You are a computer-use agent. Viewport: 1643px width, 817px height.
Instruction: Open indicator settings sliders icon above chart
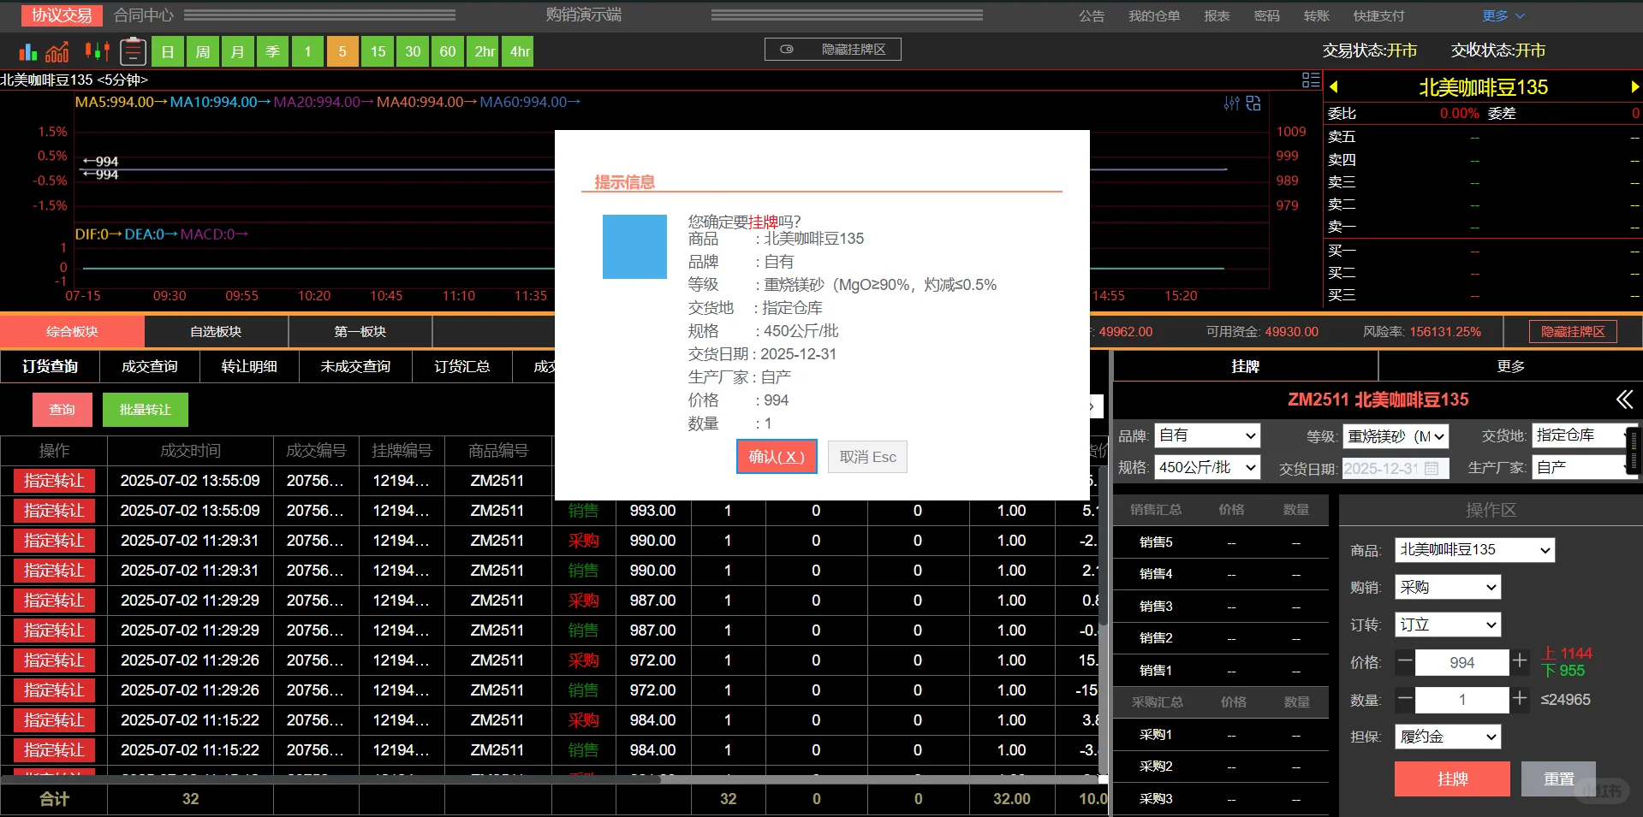1231,104
